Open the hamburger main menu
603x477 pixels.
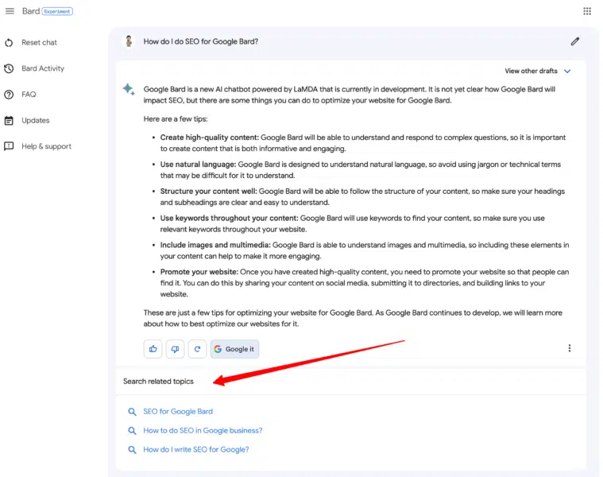coord(10,11)
